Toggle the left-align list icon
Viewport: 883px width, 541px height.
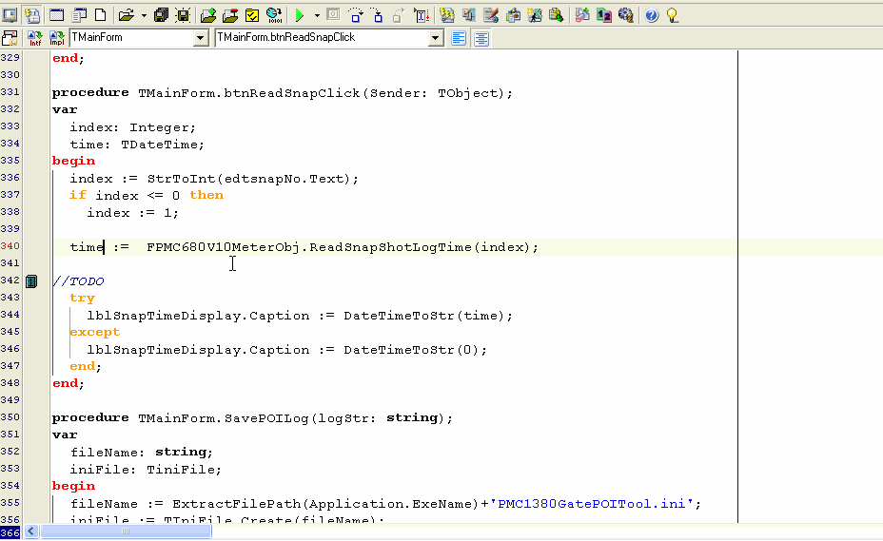pyautogui.click(x=459, y=38)
